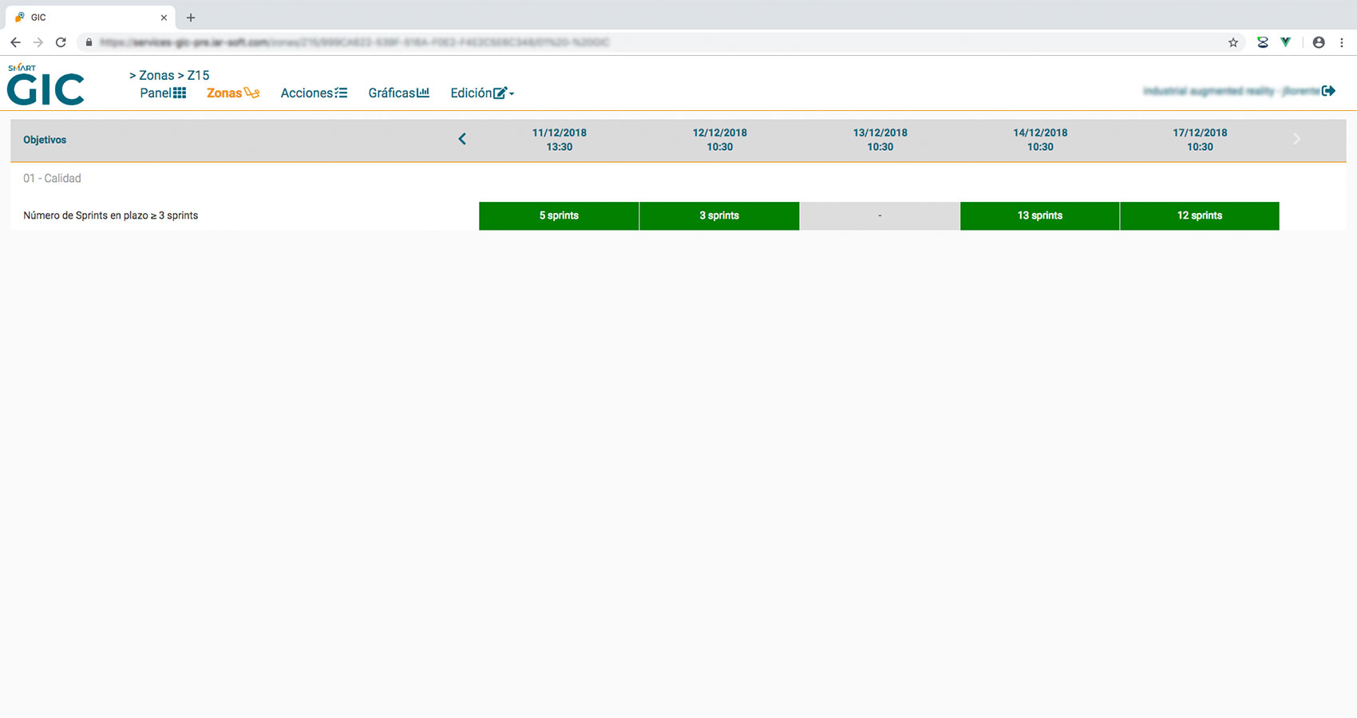Open the Panel grid view
The width and height of the screenshot is (1357, 718).
pos(163,93)
